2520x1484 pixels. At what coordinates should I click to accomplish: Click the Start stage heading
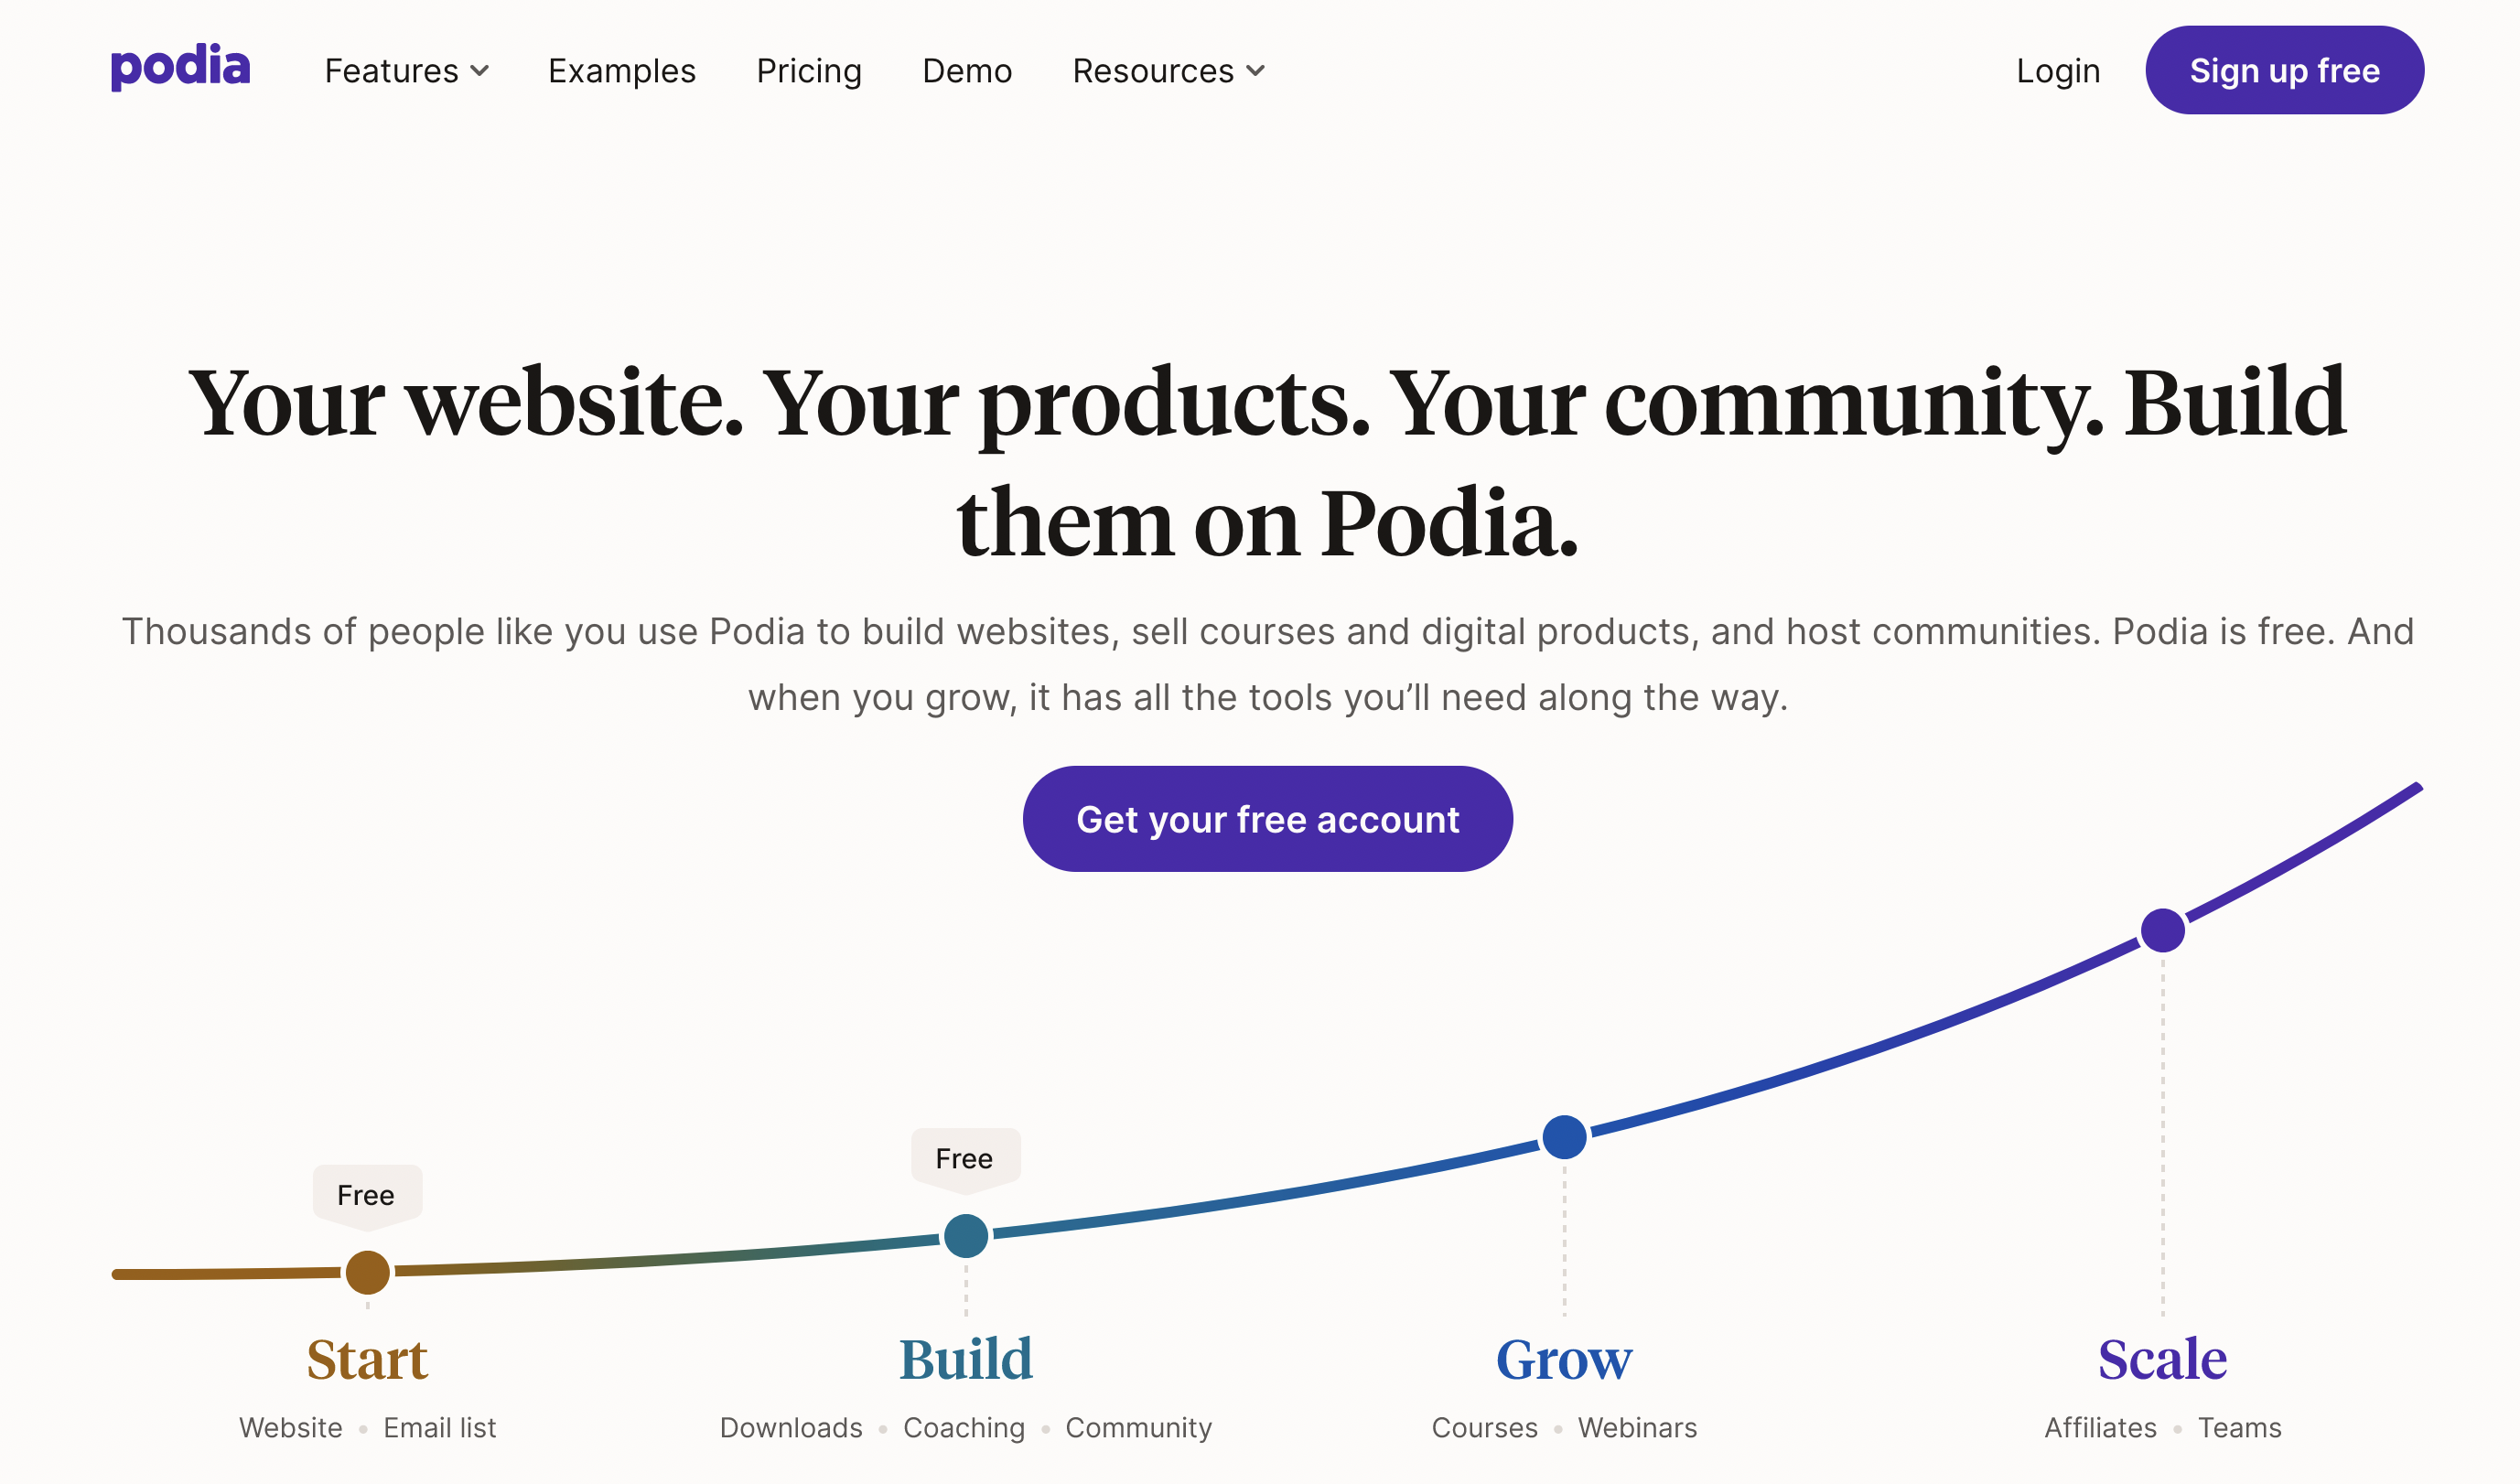(x=367, y=1359)
